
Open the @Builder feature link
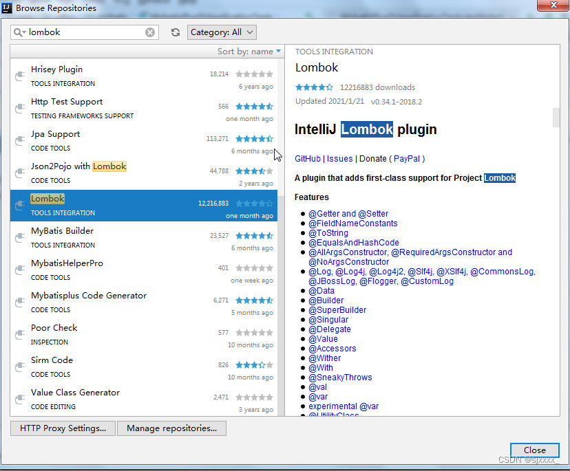click(326, 300)
